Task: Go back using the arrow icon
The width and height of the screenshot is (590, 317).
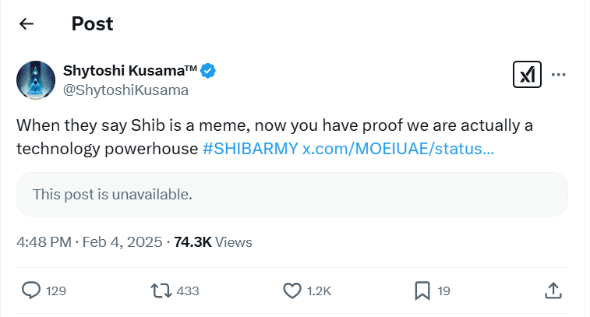Action: 26,23
